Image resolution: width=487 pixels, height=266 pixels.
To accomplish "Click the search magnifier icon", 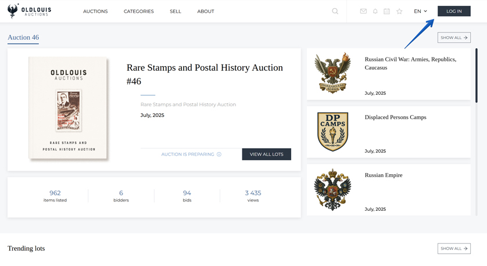I will [335, 11].
